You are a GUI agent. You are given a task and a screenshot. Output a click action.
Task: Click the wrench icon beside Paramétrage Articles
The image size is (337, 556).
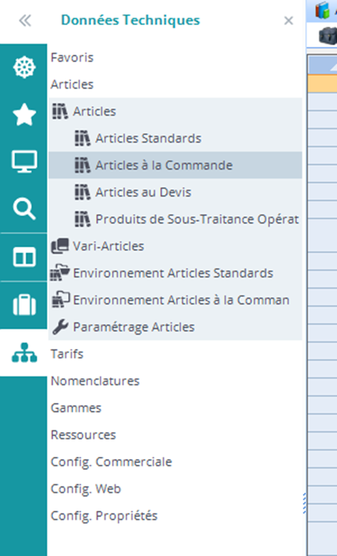point(60,327)
